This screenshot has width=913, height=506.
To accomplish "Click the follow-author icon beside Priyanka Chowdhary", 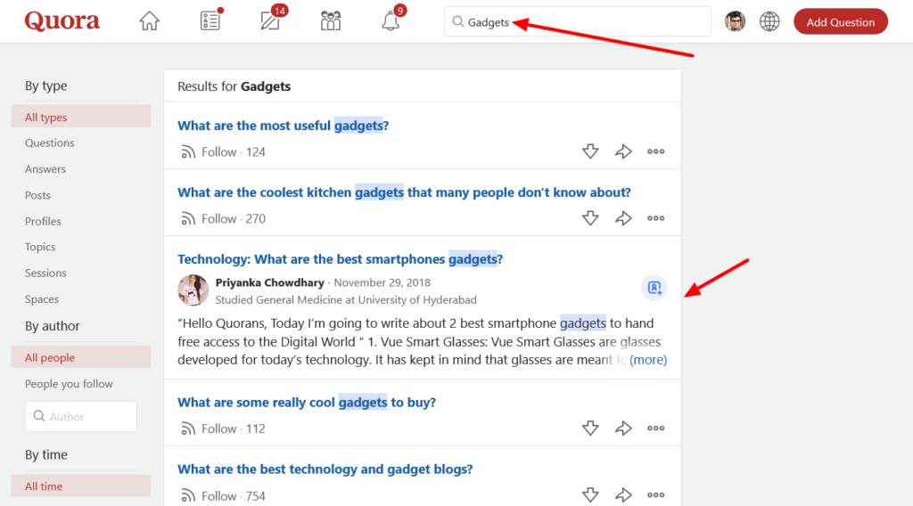I will point(654,288).
